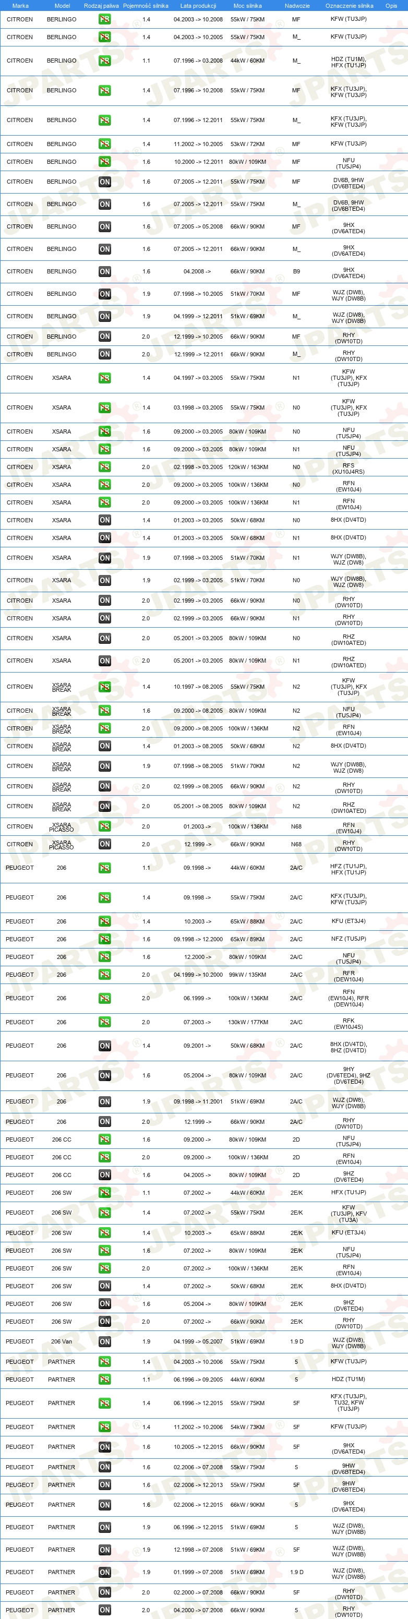Click petrol icon in Berlingo 53kW / 72KM row
This screenshot has width=408, height=1619.
click(x=104, y=144)
